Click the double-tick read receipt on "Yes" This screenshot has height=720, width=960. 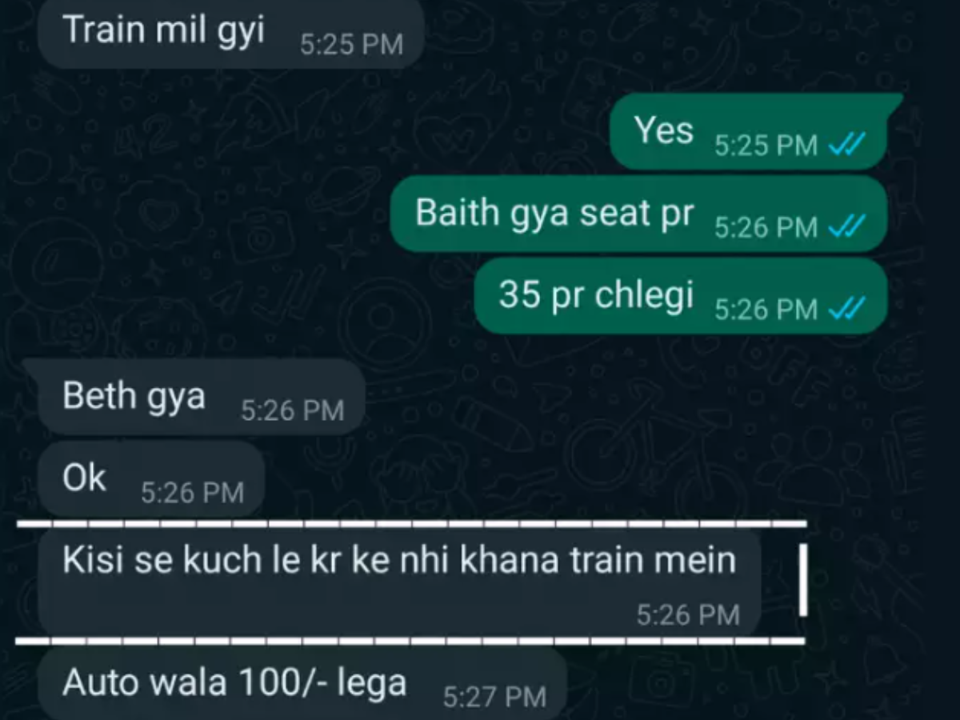[848, 145]
